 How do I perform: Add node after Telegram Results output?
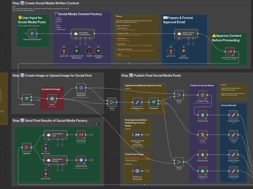[92, 160]
